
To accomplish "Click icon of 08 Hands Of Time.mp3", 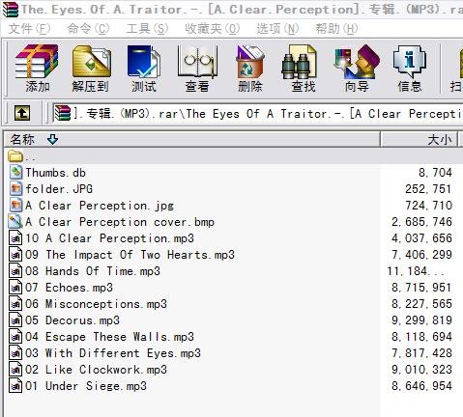I will [15, 271].
